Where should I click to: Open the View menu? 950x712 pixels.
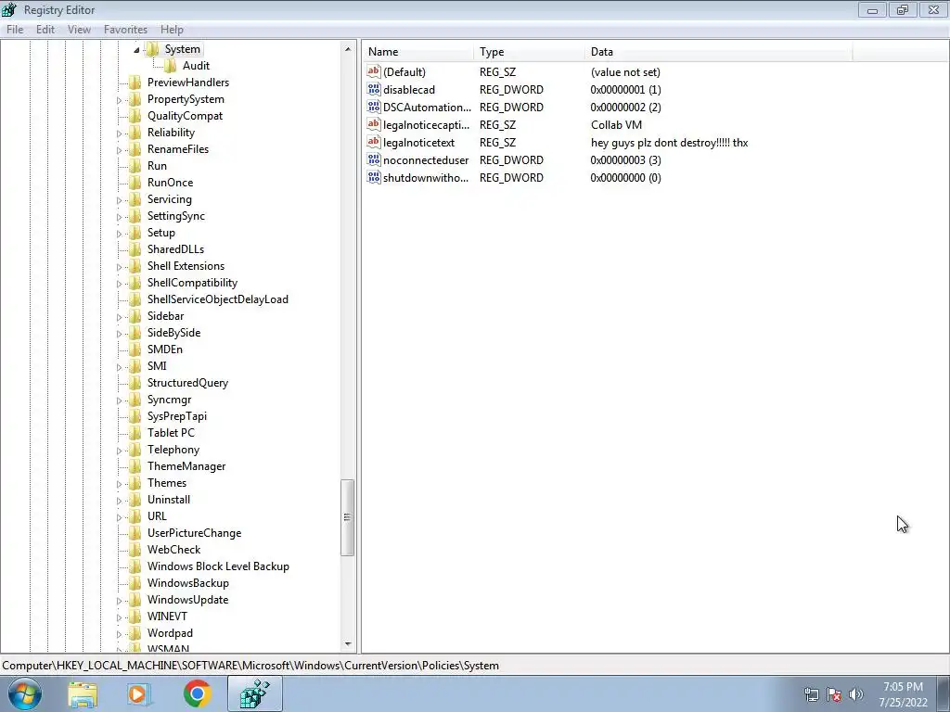pyautogui.click(x=79, y=29)
